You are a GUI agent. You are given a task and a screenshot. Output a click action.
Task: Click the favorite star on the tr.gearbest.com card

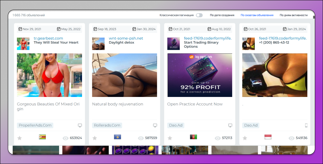coord(20,138)
